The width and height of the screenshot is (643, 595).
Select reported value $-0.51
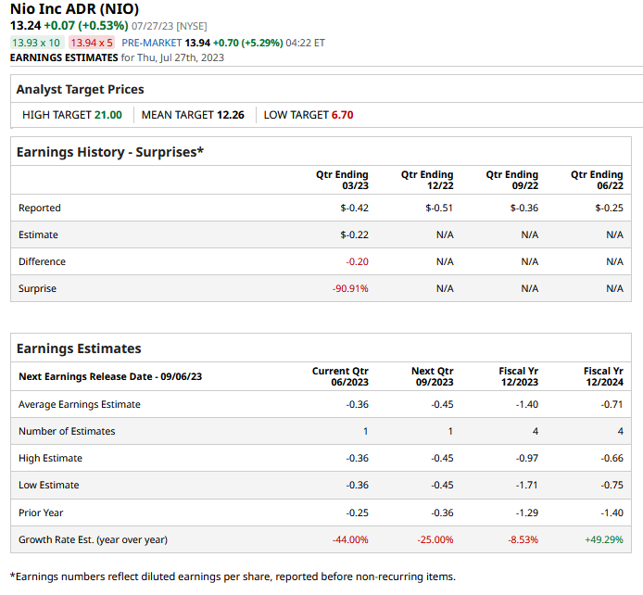pos(439,208)
